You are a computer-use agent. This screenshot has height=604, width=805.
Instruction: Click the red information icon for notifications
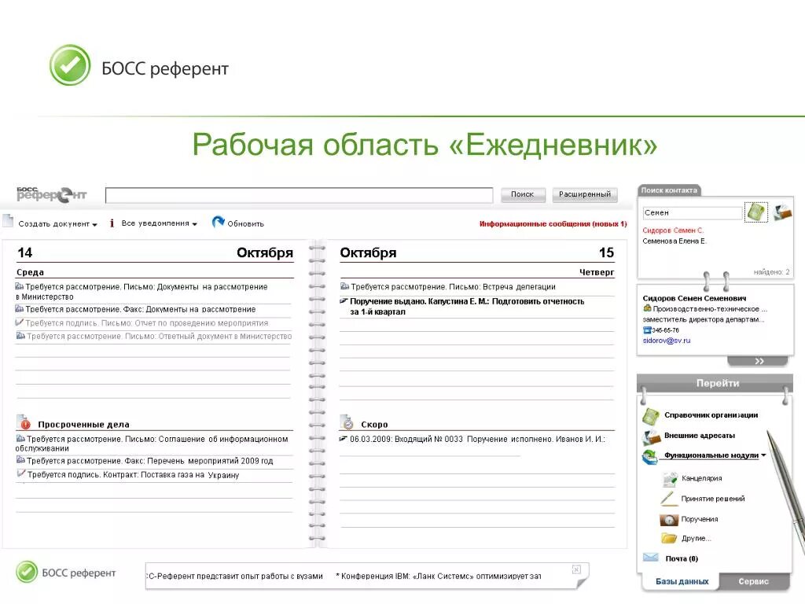(x=112, y=223)
